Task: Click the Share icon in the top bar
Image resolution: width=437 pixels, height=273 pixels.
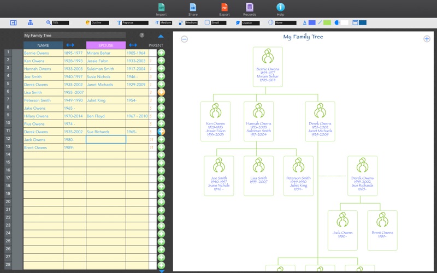Action: (193, 7)
